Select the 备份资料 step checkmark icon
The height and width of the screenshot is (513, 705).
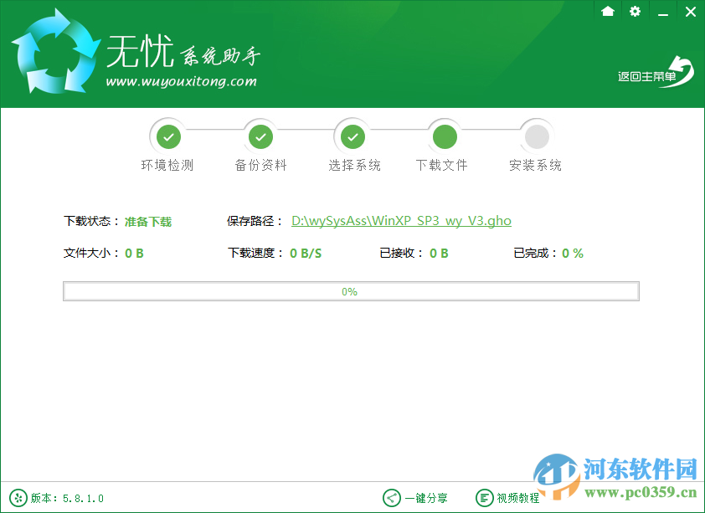click(260, 136)
